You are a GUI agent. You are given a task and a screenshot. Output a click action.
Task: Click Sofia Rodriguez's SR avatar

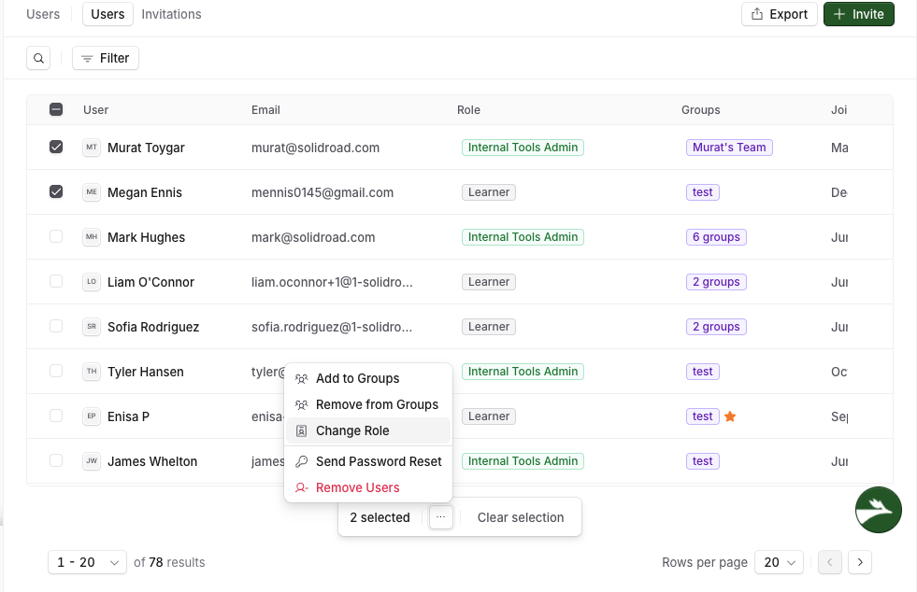coord(92,327)
